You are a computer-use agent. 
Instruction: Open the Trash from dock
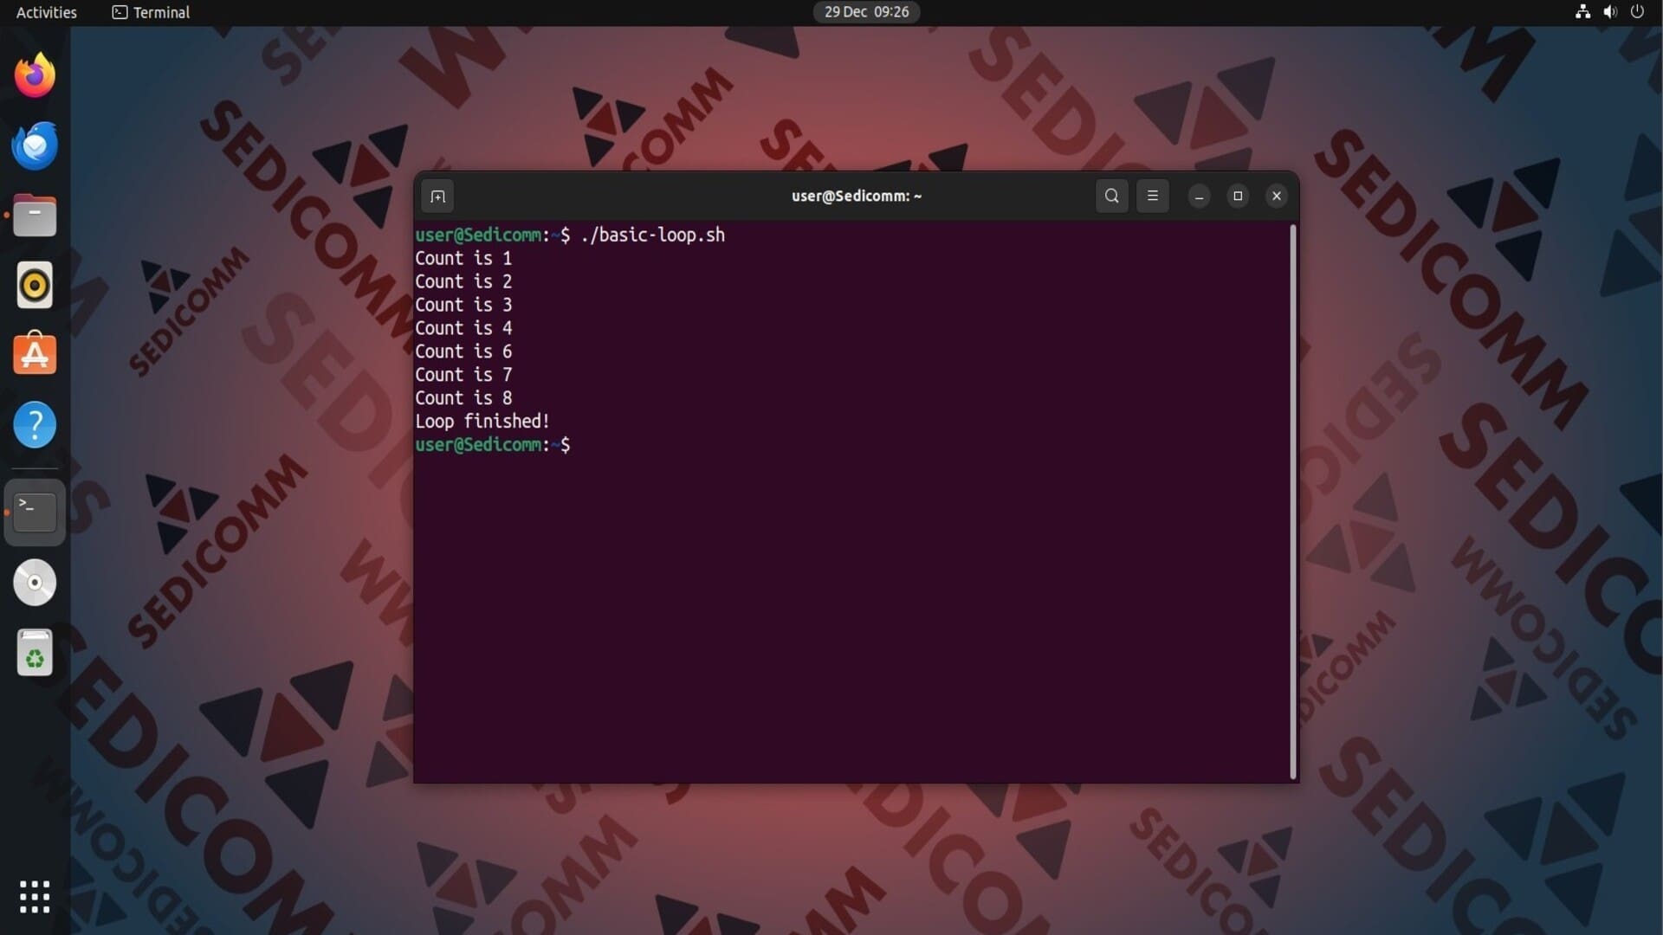tap(35, 653)
